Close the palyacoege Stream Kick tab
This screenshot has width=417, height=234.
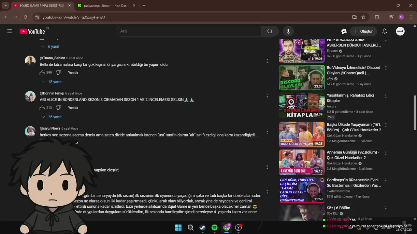pyautogui.click(x=134, y=6)
